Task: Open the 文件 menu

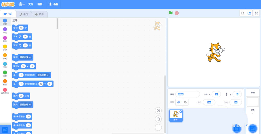Action: tap(31, 4)
